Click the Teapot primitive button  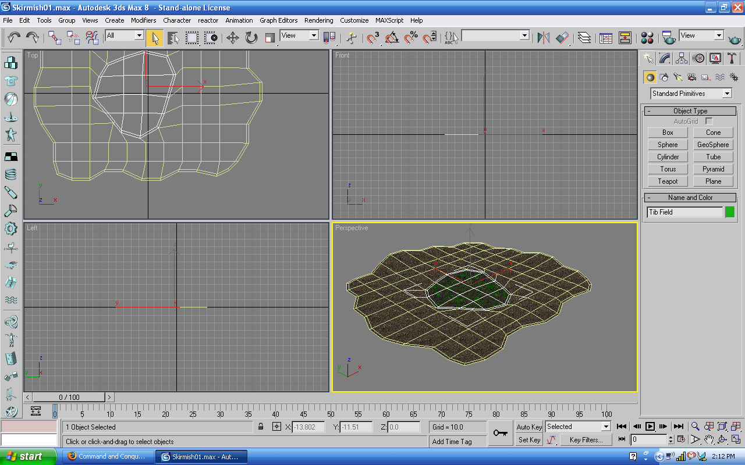[x=668, y=181]
